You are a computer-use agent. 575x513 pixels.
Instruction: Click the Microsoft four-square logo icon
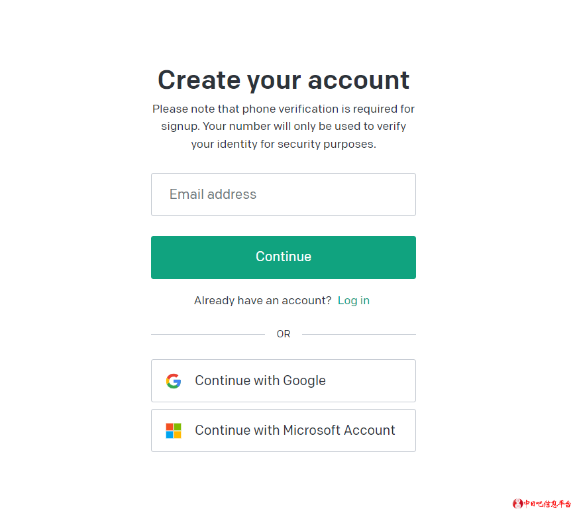click(174, 431)
